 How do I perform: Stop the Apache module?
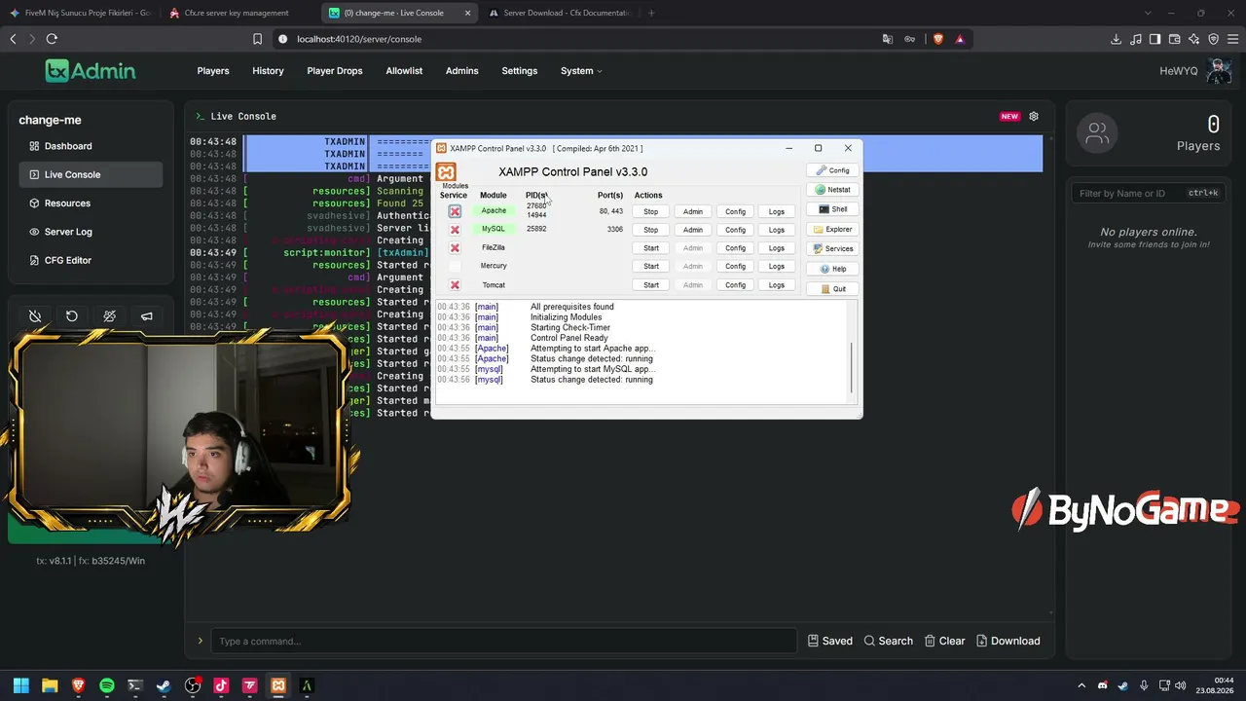(650, 211)
